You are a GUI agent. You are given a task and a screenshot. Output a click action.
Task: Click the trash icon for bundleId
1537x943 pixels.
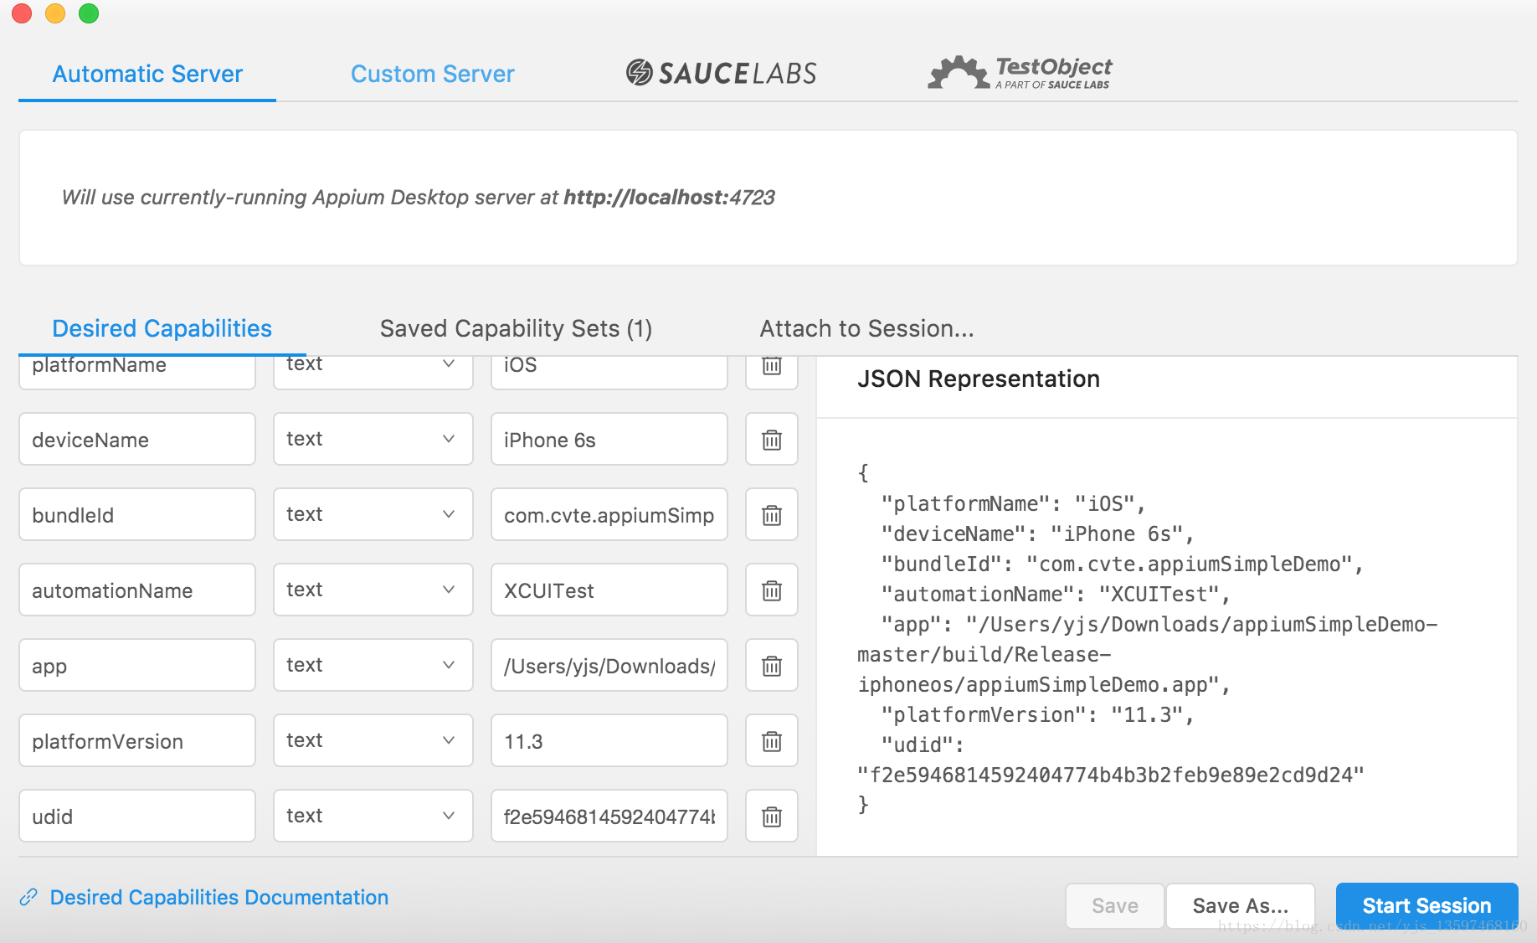771,515
